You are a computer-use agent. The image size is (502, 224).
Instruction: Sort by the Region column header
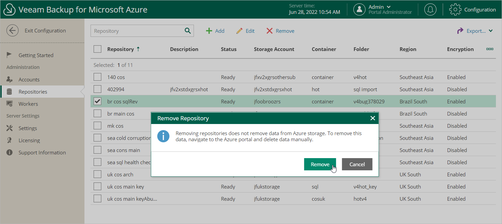[408, 49]
